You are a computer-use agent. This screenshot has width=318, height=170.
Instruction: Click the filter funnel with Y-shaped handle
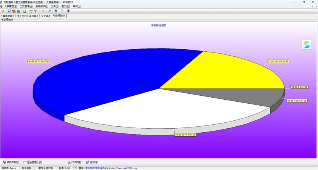[x=36, y=11]
